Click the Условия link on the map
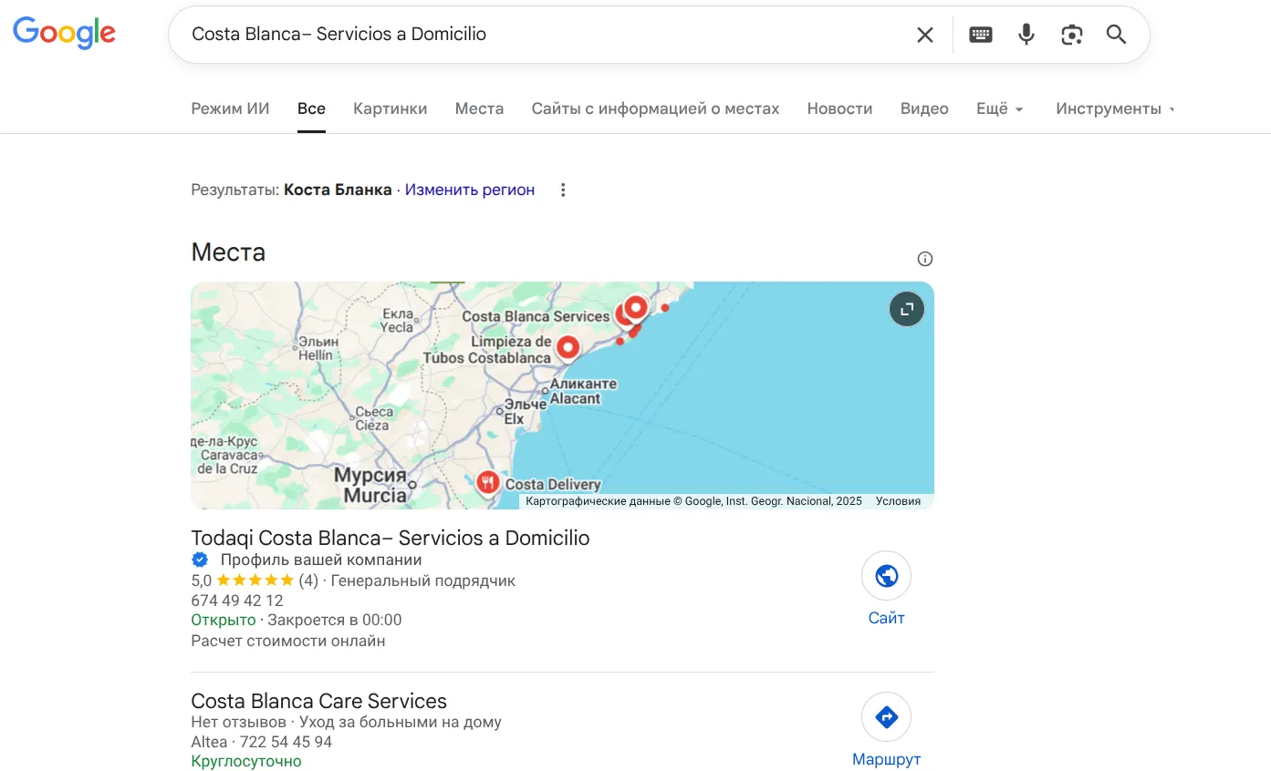The image size is (1271, 771). (x=898, y=500)
